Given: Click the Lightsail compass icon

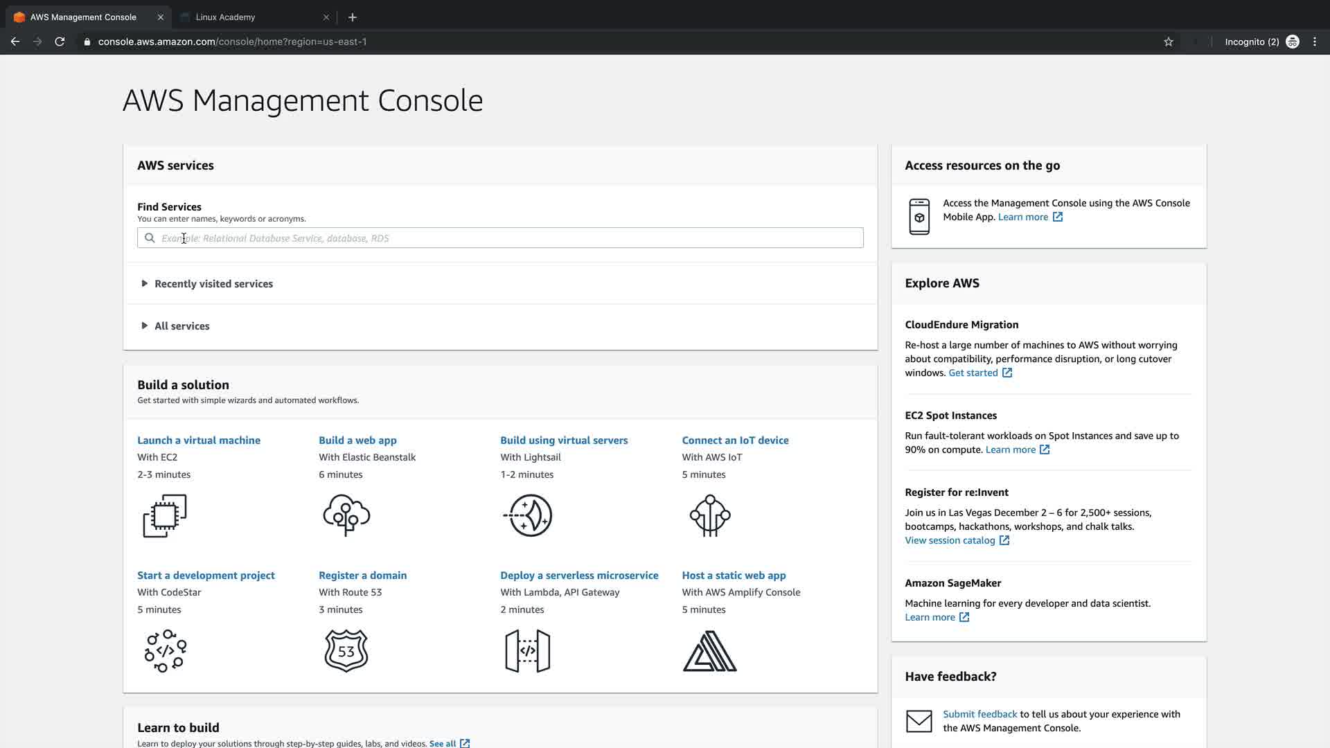Looking at the screenshot, I should click(x=528, y=515).
